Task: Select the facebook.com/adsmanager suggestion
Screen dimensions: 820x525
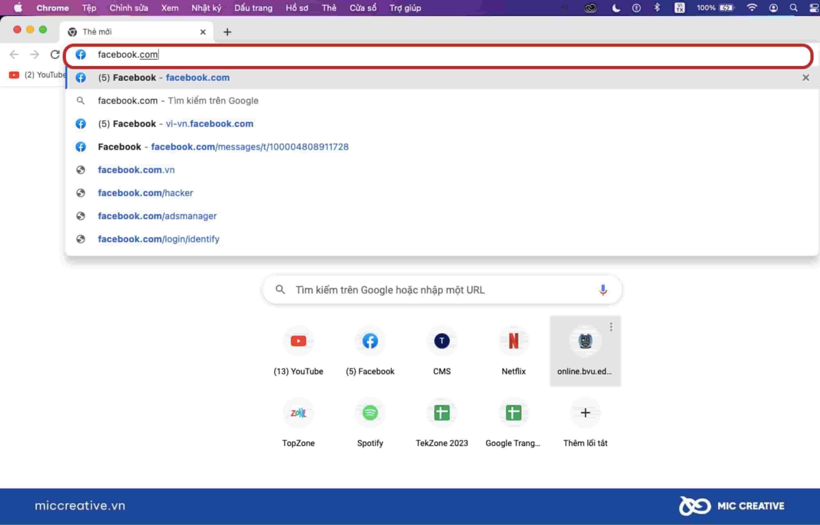Action: tap(442, 216)
